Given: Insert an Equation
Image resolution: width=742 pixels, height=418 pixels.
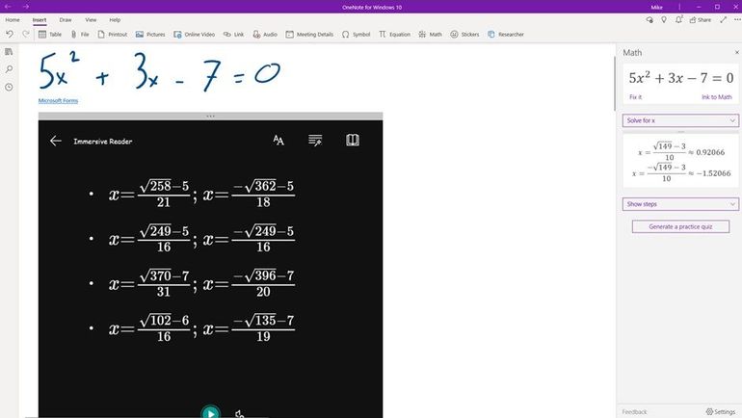Looking at the screenshot, I should click(394, 34).
